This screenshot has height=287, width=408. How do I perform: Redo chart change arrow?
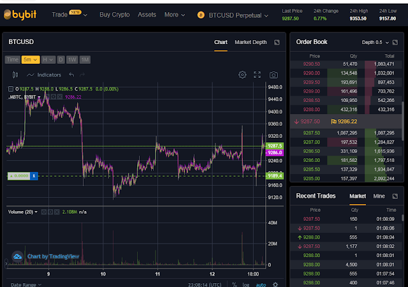pyautogui.click(x=82, y=75)
